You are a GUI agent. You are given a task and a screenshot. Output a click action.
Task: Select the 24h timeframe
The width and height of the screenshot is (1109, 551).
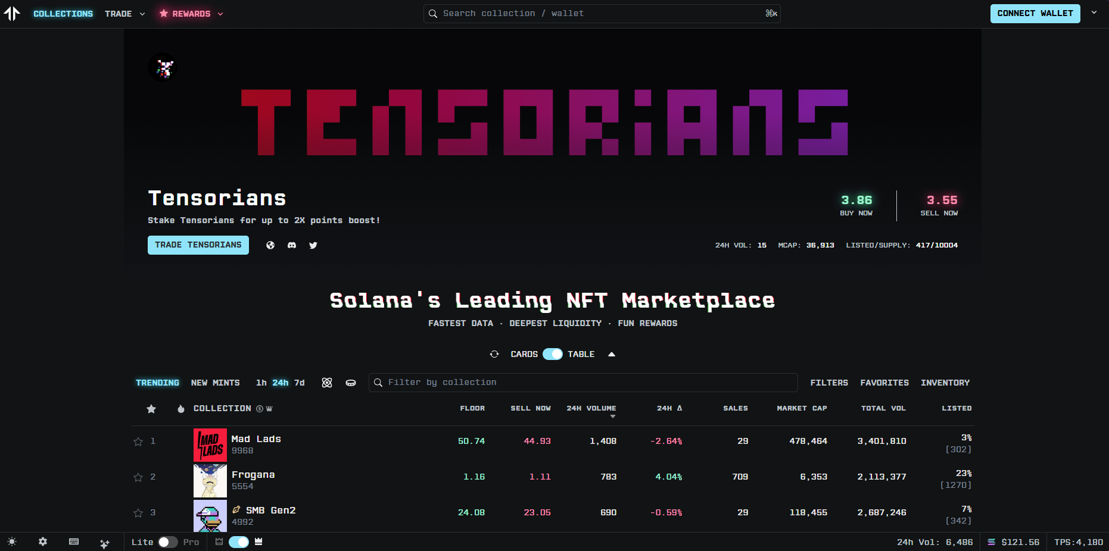[x=281, y=383]
